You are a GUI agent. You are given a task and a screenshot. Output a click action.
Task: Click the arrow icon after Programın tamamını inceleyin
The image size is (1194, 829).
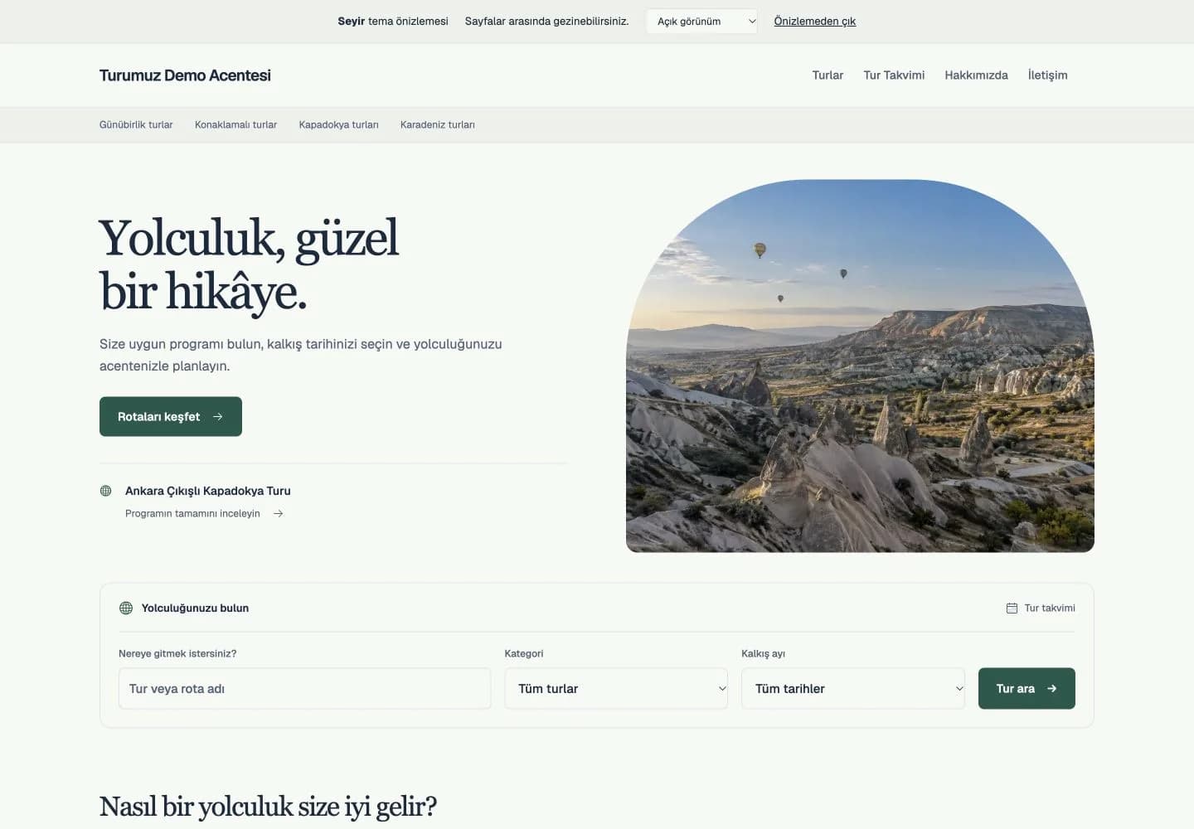click(279, 513)
